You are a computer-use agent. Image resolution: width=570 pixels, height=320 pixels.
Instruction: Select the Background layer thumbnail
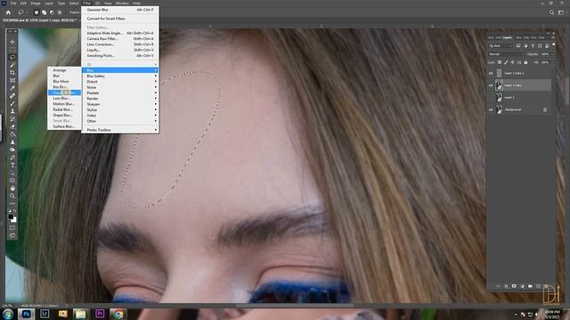pyautogui.click(x=499, y=109)
